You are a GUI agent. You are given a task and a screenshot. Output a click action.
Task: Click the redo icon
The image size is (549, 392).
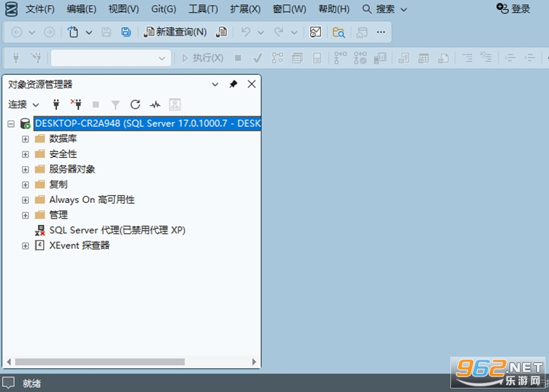click(x=278, y=32)
